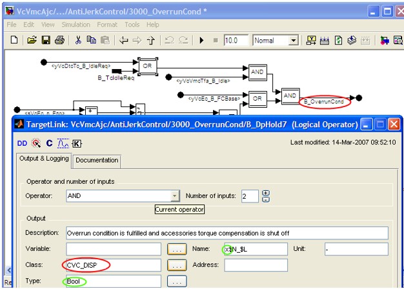Click the Go to parent system up arrow
Viewport: 404px width, 289px height.
pyautogui.click(x=152, y=40)
